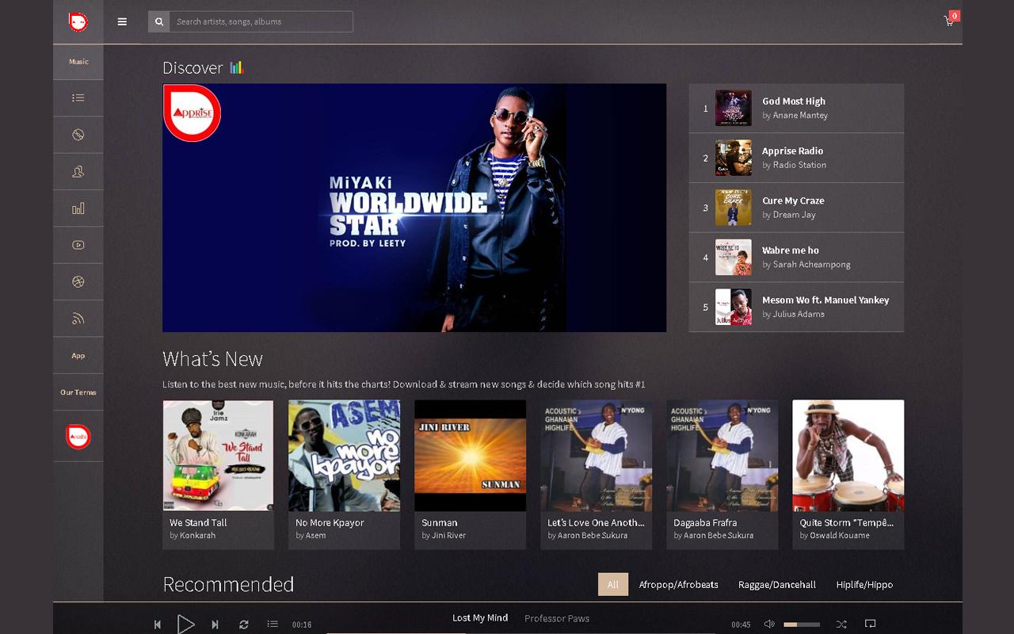Open Mesom Wo ft. Manuel Yankey title
The height and width of the screenshot is (634, 1014).
point(825,300)
